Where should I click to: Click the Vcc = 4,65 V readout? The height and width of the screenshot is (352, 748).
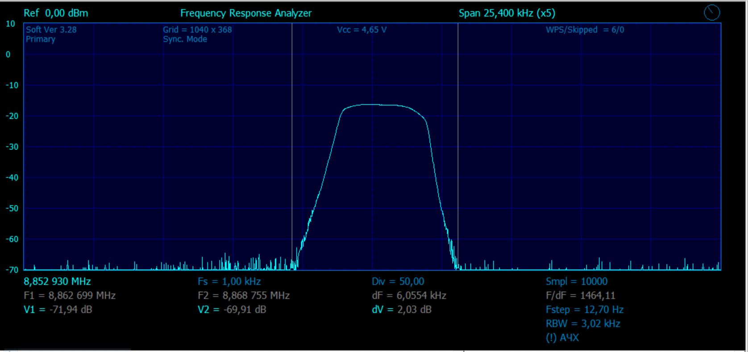coord(362,30)
